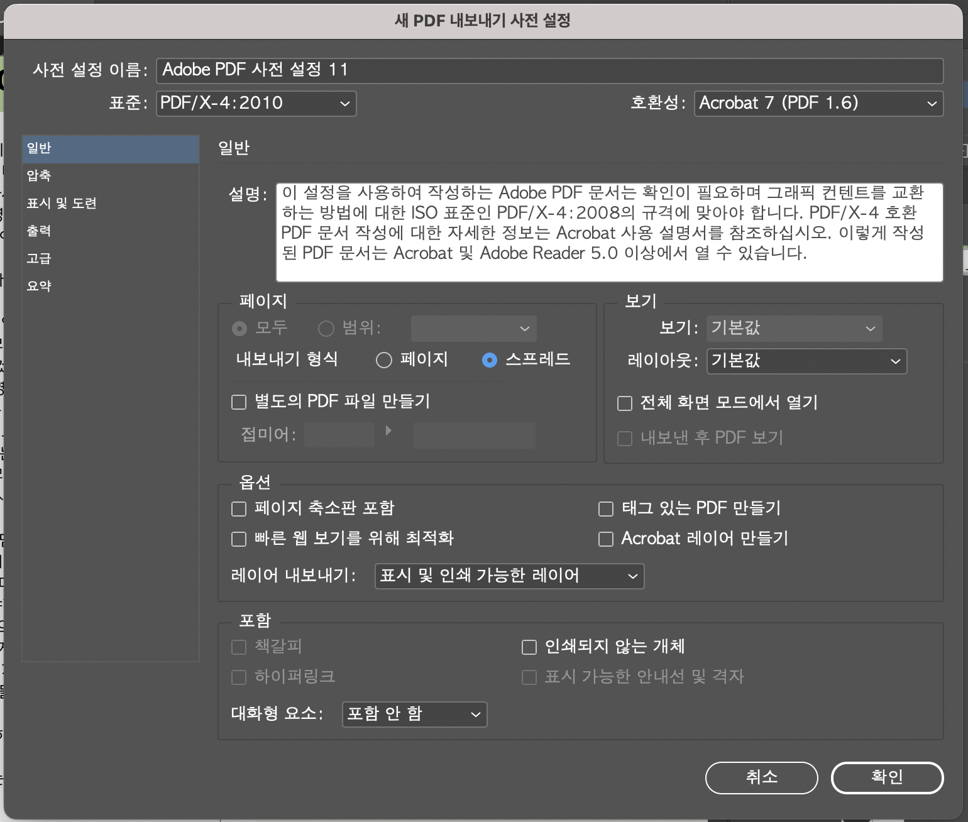Switch to 표시 및 도련 category

click(111, 204)
